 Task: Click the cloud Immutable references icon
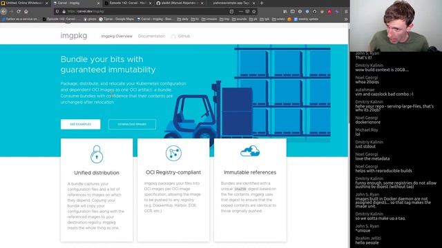click(250, 151)
